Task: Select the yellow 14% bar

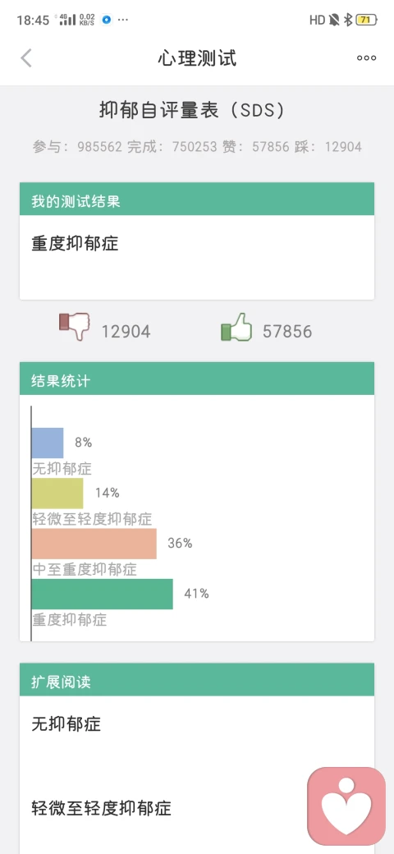Action: tap(57, 494)
